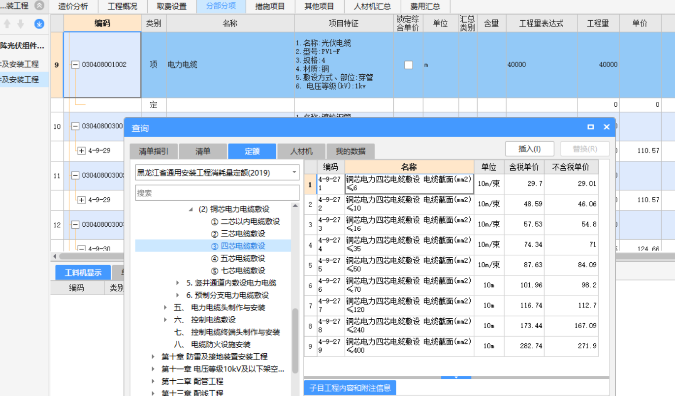Select quota row 4-9-275 ≤50
This screenshot has width=675, height=396.
coord(451,265)
